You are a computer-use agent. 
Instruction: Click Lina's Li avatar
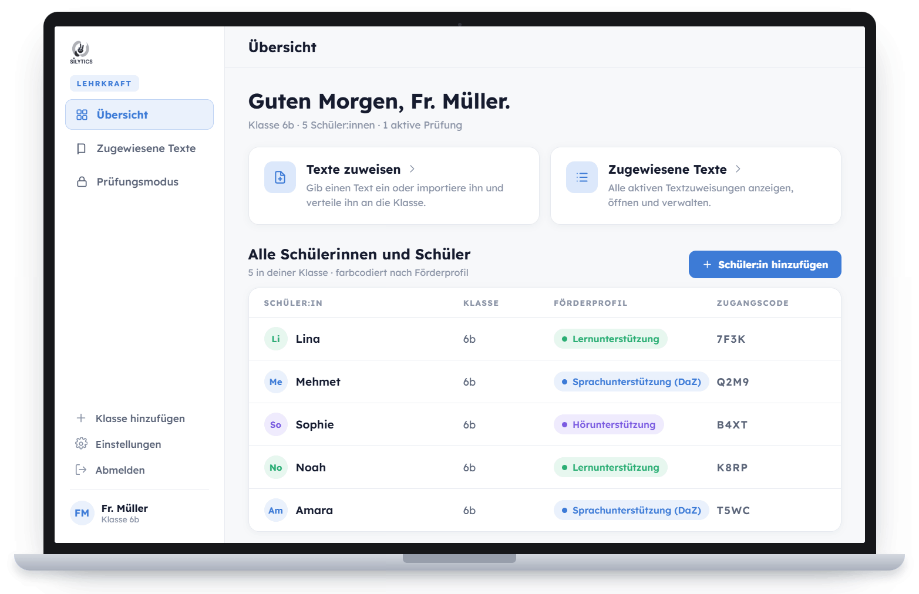click(x=275, y=339)
